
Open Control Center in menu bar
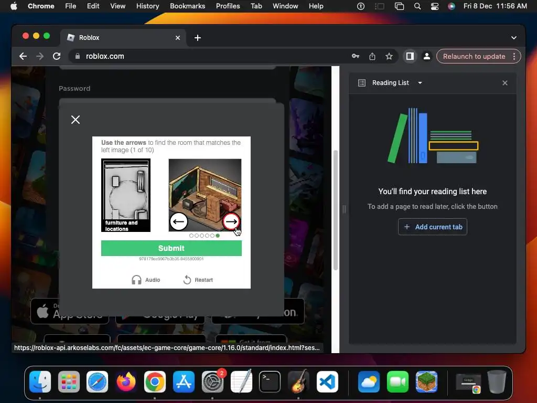coord(434,6)
